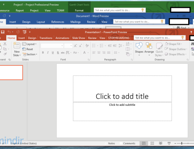Viewport: 194px width, 149px height.
Task: Click English (United States) language indicator
Action: tap(24, 143)
